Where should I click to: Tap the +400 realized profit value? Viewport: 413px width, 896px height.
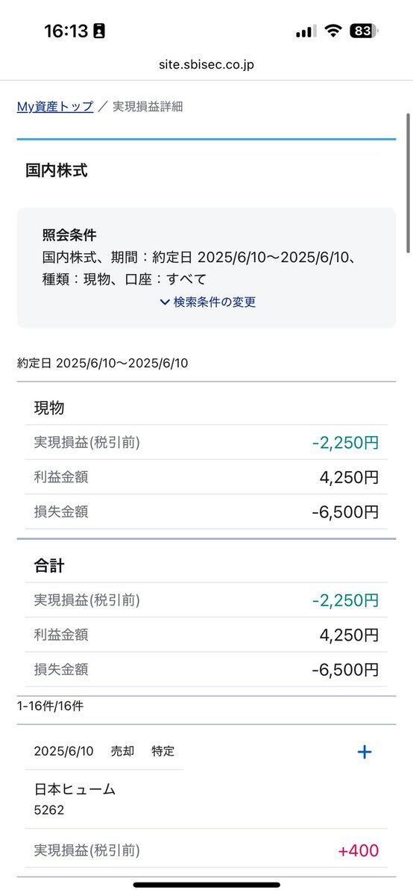pos(359,850)
